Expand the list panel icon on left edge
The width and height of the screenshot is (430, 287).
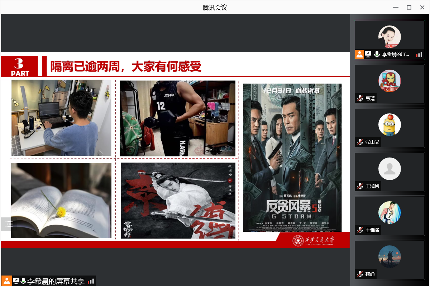[x=9, y=224]
